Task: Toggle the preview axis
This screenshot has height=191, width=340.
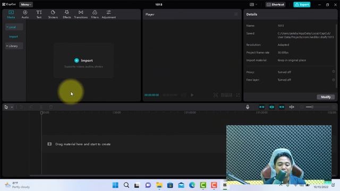Action: (292, 107)
